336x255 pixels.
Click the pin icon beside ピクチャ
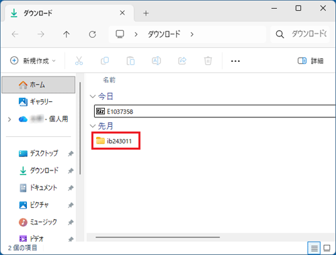[x=71, y=205]
